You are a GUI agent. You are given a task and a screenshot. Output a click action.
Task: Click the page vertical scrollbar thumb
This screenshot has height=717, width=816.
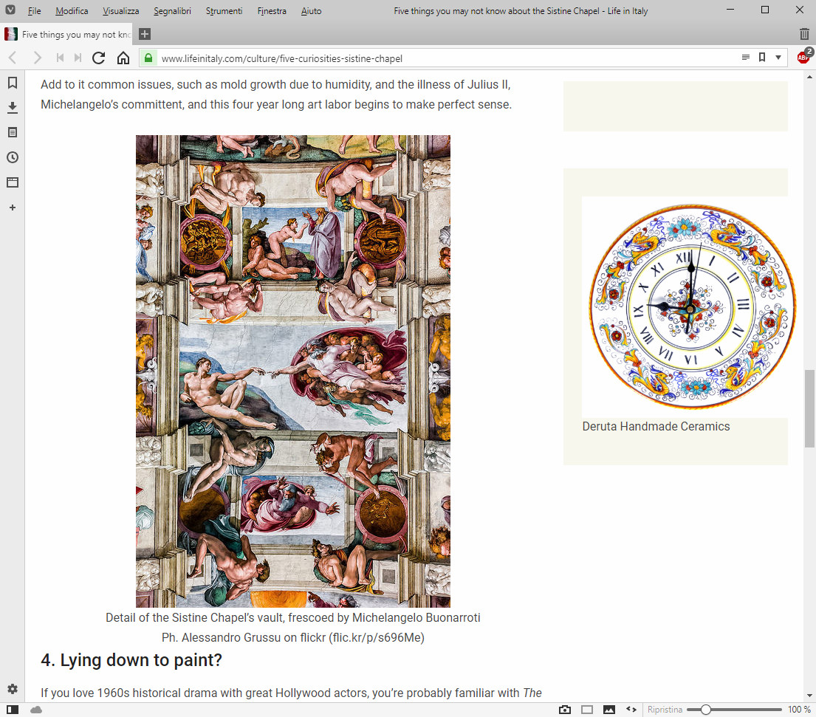pos(809,408)
